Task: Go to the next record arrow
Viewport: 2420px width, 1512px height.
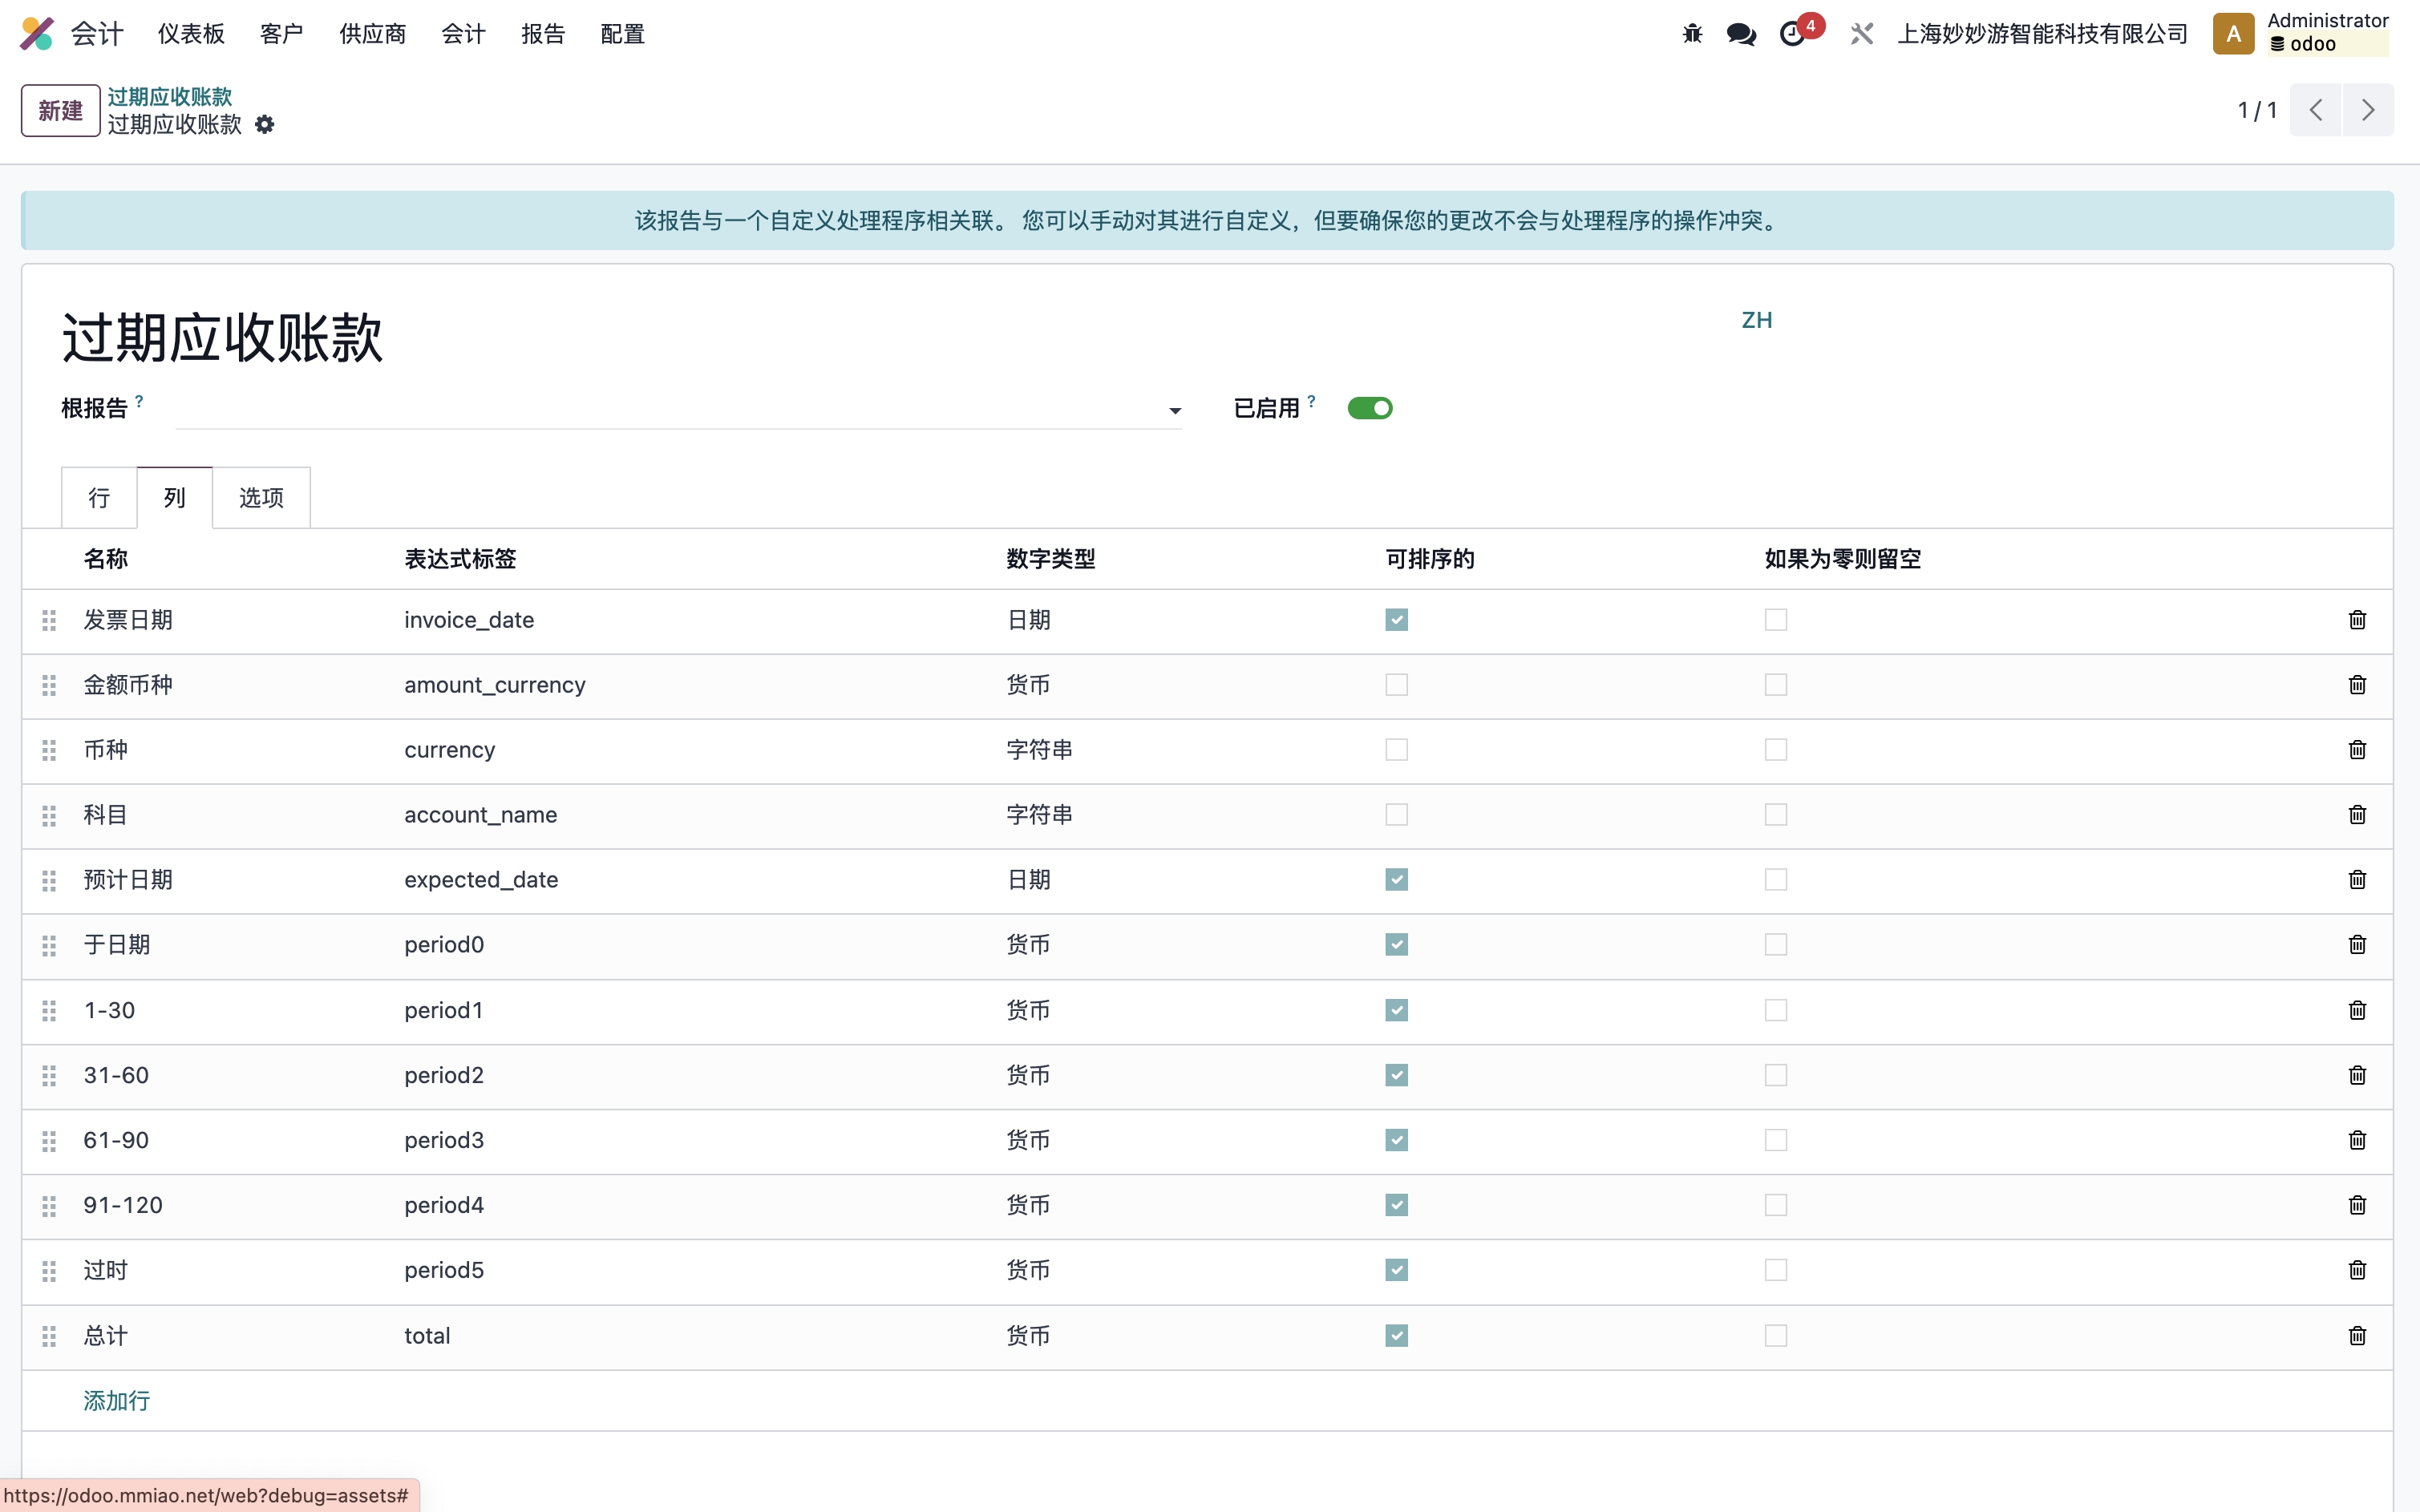Action: tap(2368, 110)
